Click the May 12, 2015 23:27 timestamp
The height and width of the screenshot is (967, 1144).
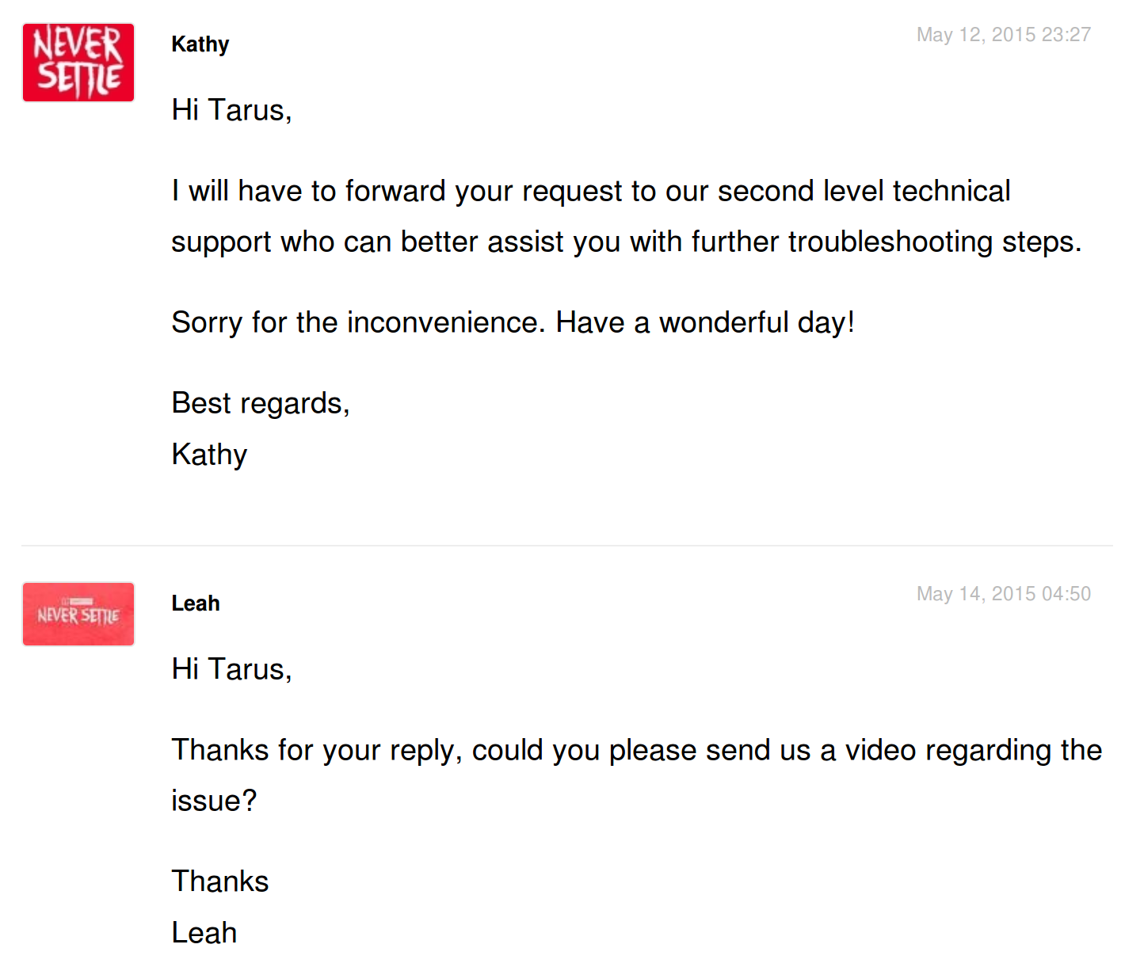[x=1004, y=35]
